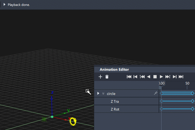Select the green light object in viewport

coord(44,119)
